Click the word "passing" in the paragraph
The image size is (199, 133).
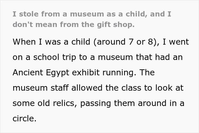96,103
